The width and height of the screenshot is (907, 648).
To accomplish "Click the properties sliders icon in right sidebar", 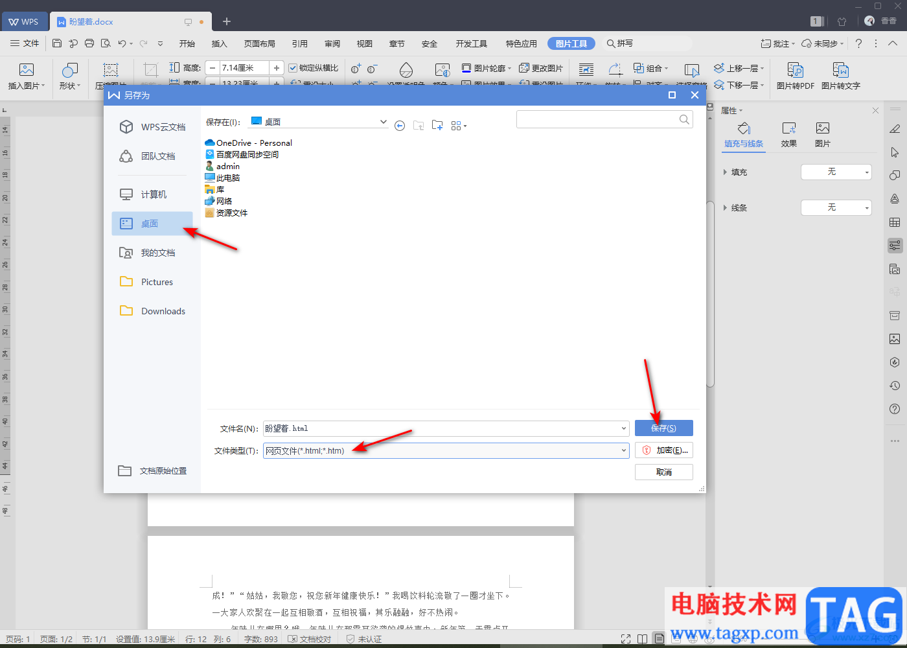I will click(895, 246).
